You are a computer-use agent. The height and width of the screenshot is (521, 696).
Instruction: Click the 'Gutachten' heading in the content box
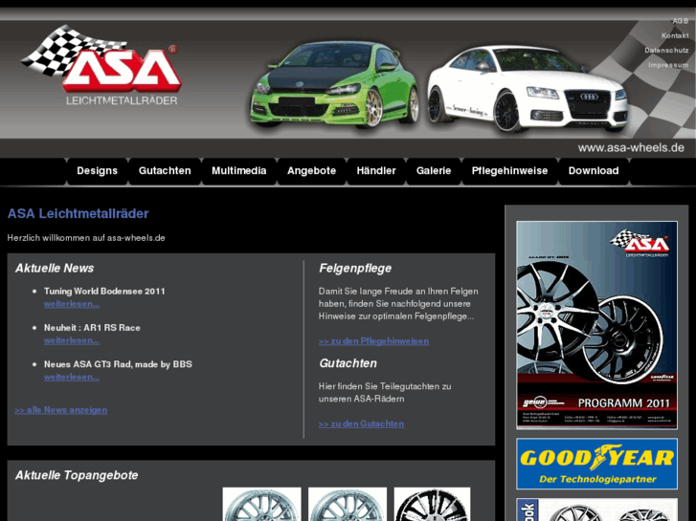[x=348, y=363]
